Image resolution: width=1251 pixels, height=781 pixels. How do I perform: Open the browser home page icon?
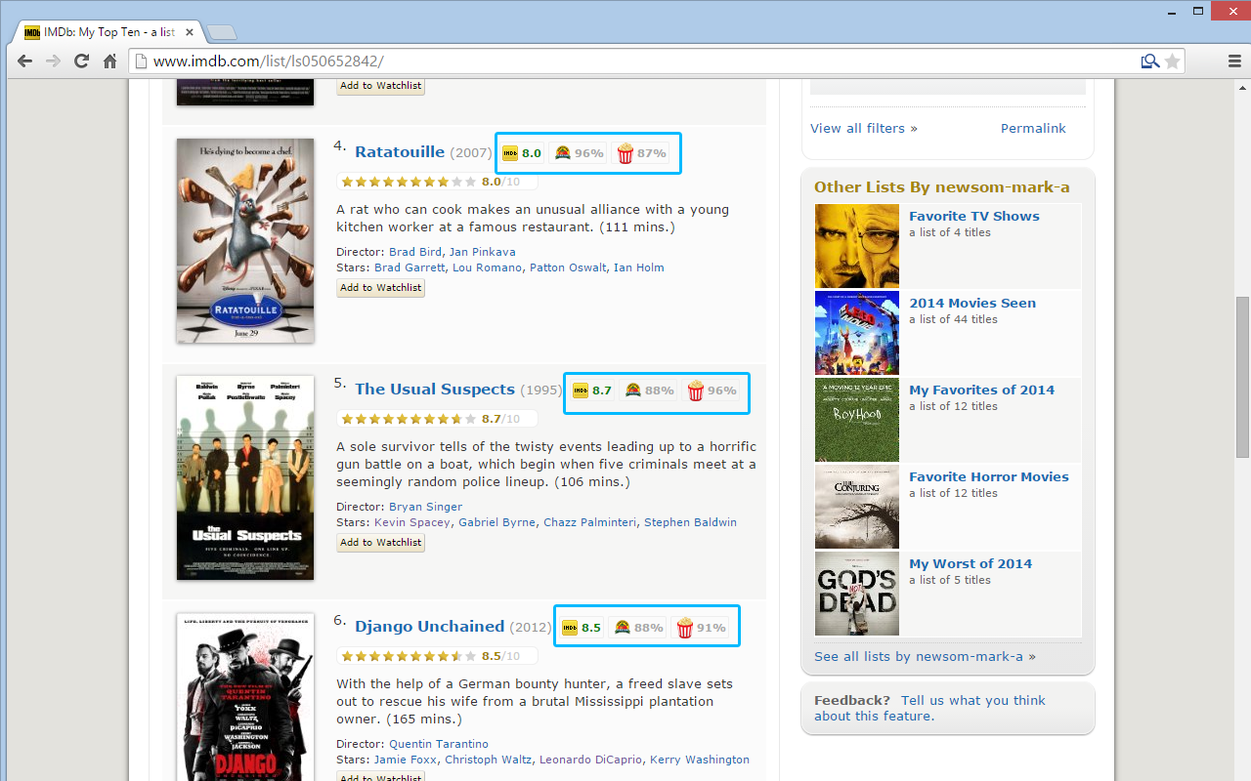pyautogui.click(x=110, y=62)
